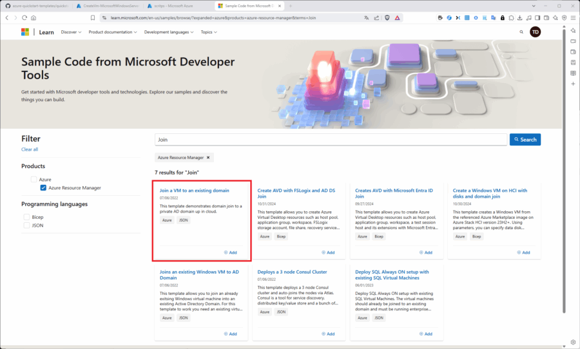Check the Azure product checkbox
580x349 pixels.
coord(34,179)
